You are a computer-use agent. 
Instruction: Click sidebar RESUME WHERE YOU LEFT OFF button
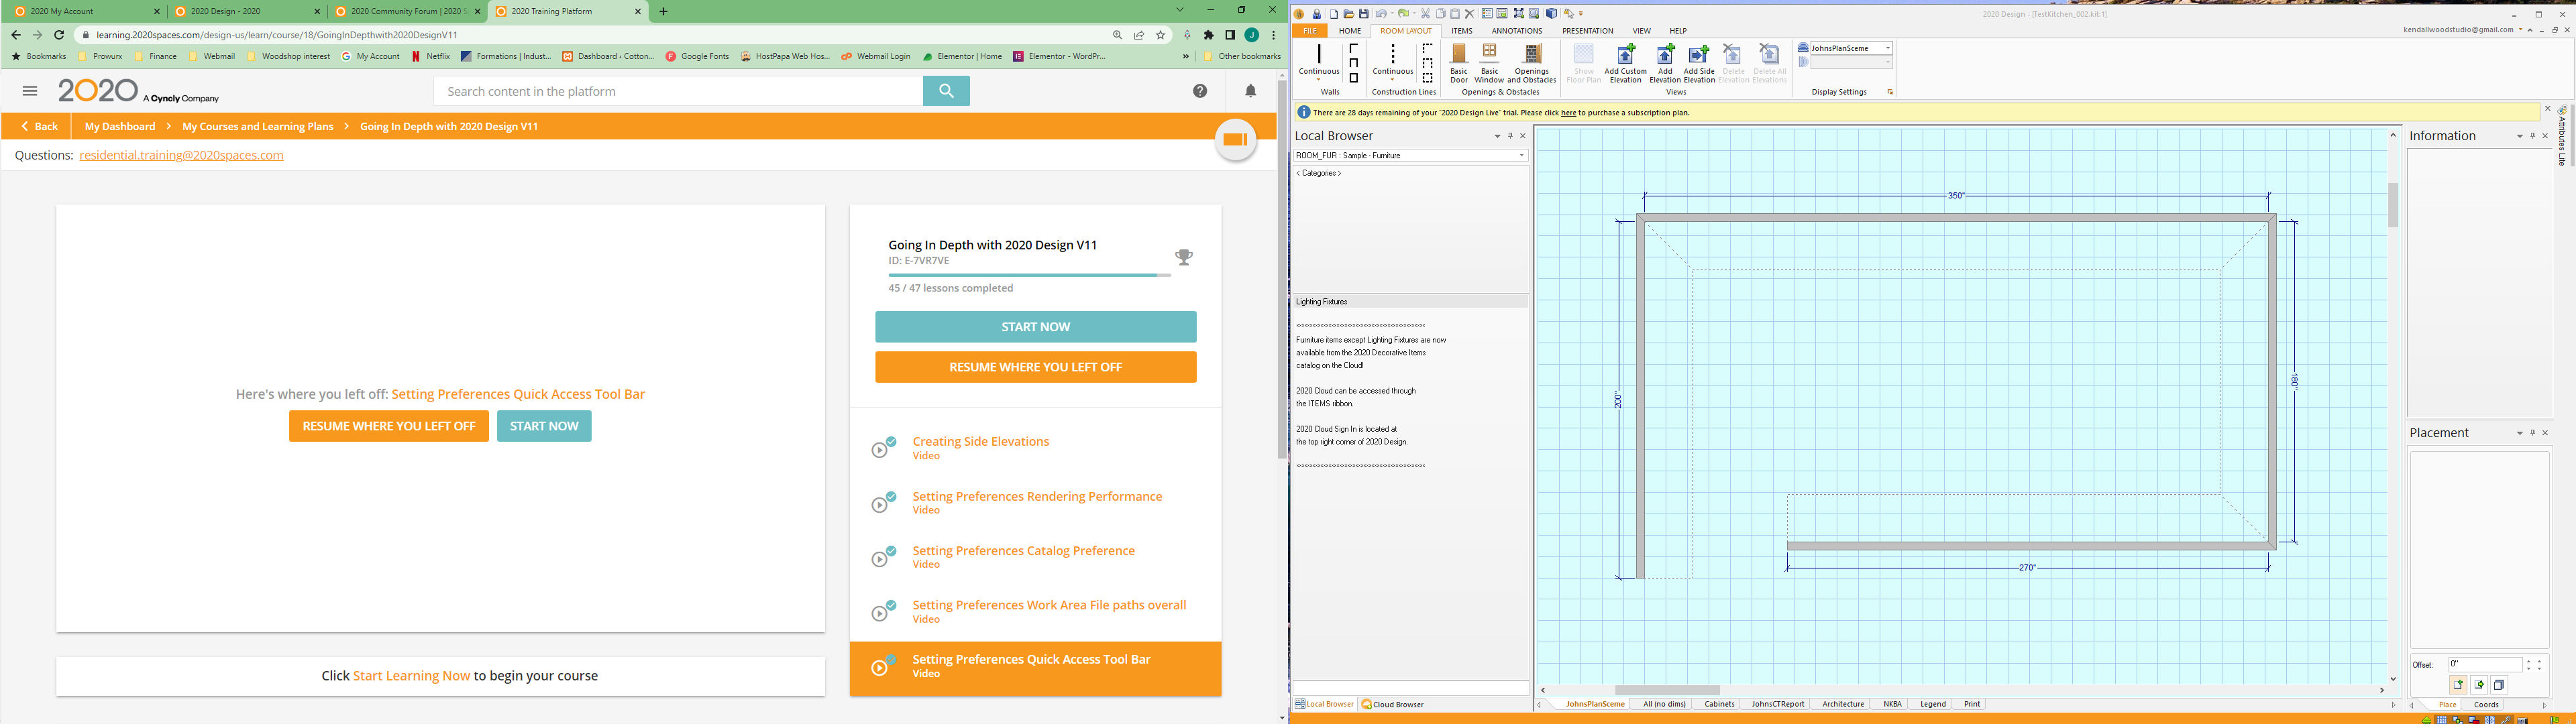click(1035, 367)
